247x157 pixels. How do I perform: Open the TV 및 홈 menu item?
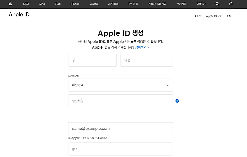click(133, 4)
